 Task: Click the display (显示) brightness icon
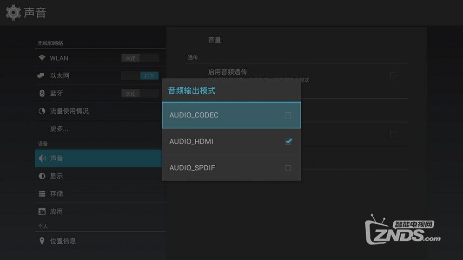click(x=42, y=176)
